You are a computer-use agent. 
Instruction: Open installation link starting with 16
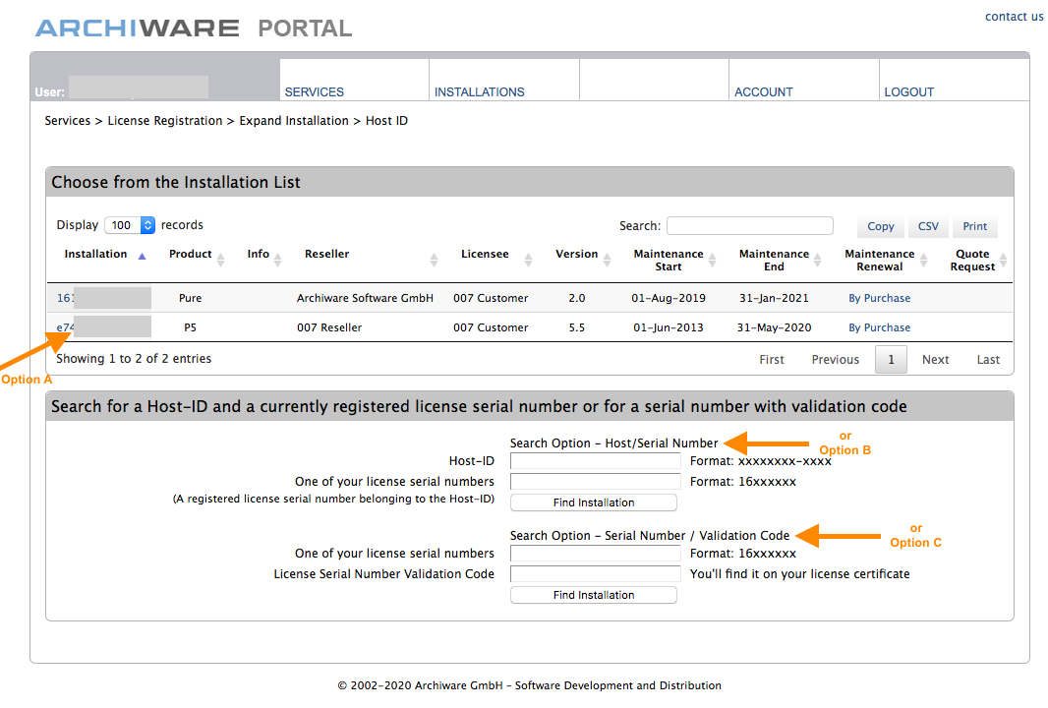65,298
